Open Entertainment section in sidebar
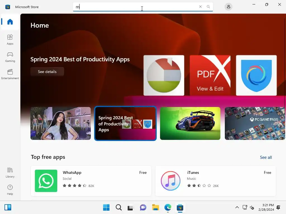286x214 pixels. [10, 74]
